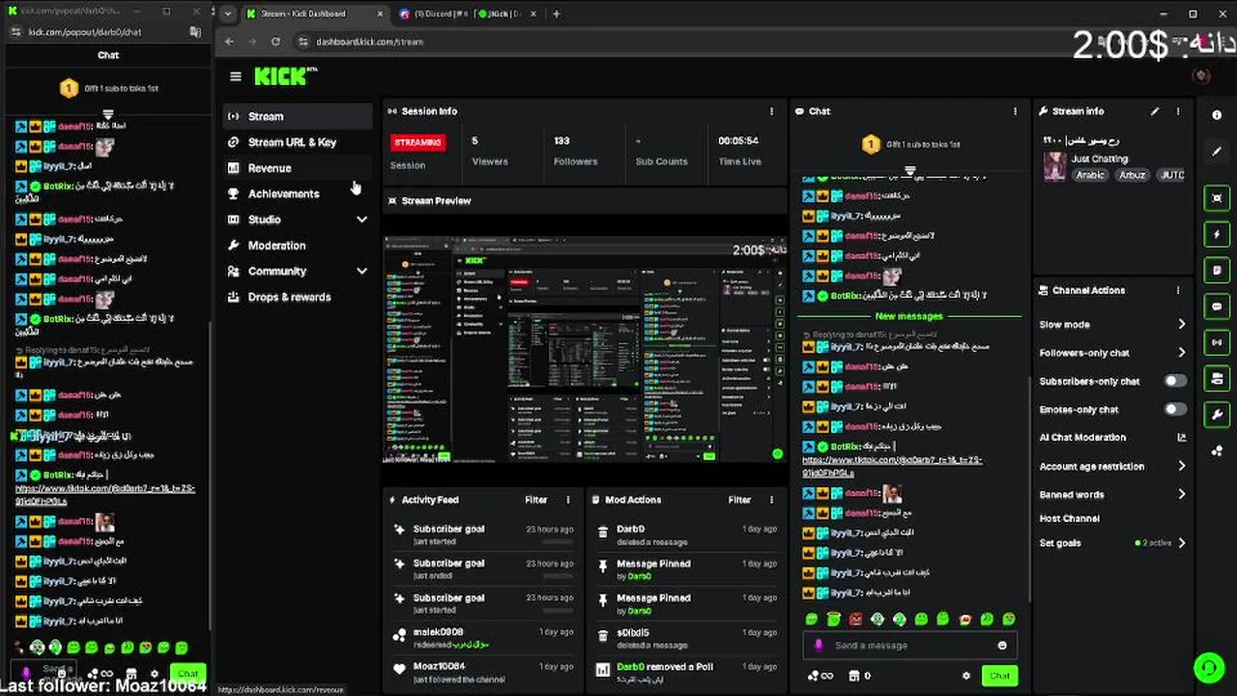Open Banned words settings
Screen dimensions: 1237x696
[x=1112, y=494]
